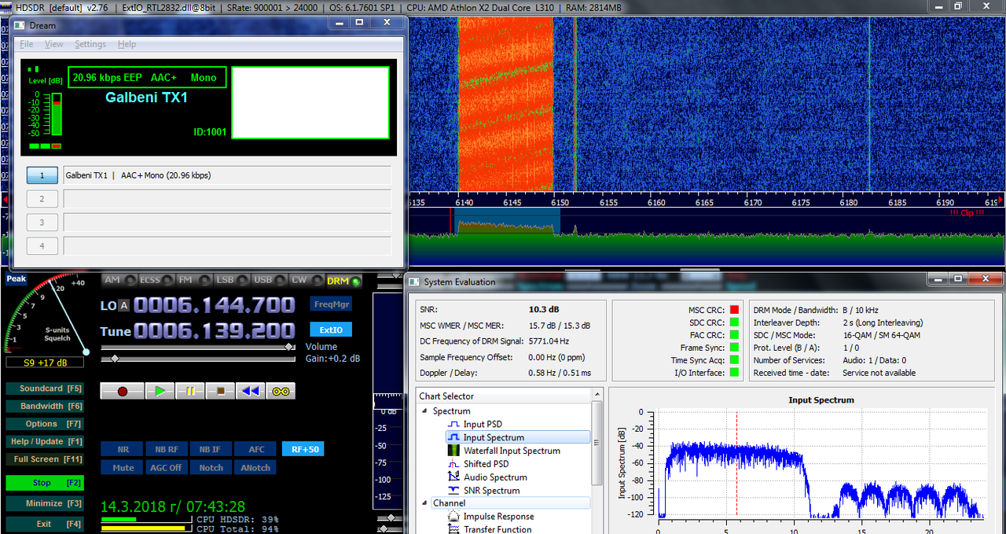
Task: Click the LO A indicator box
Action: click(123, 306)
